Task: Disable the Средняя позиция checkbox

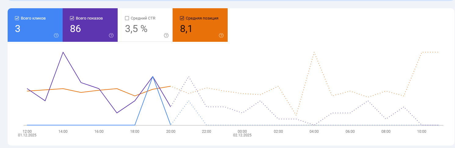Action: click(x=182, y=18)
